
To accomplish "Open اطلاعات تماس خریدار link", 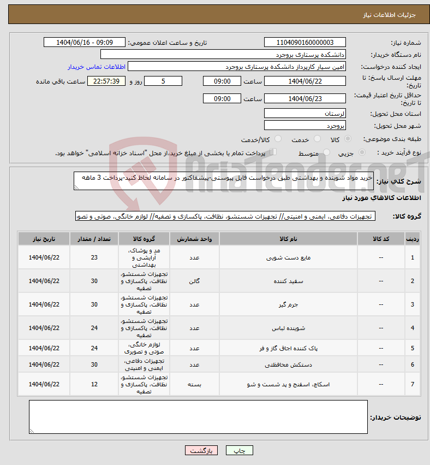I will pyautogui.click(x=97, y=67).
